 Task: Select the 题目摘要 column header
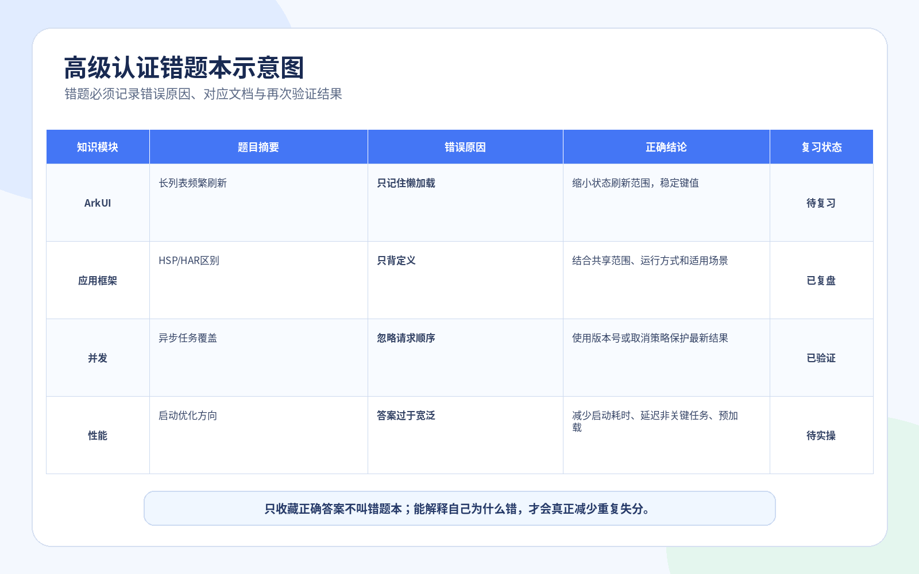(258, 147)
